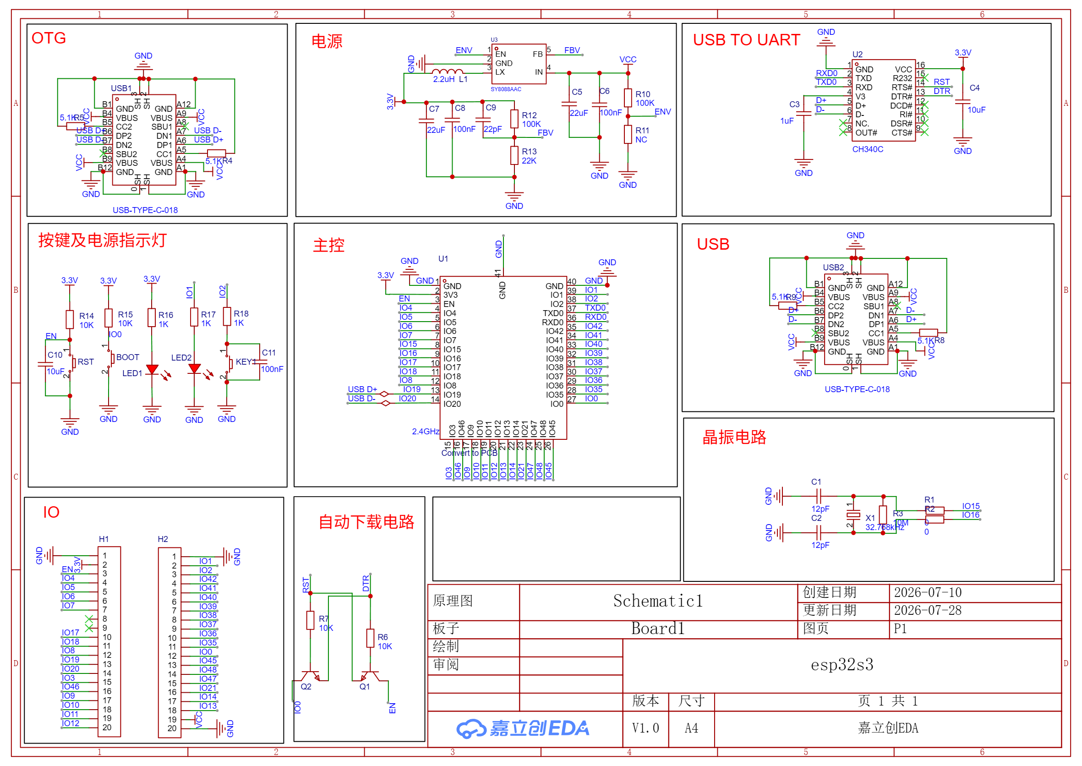Click resistor R10 100K symbol
Screen dimensions: 1082x766
pyautogui.click(x=628, y=98)
